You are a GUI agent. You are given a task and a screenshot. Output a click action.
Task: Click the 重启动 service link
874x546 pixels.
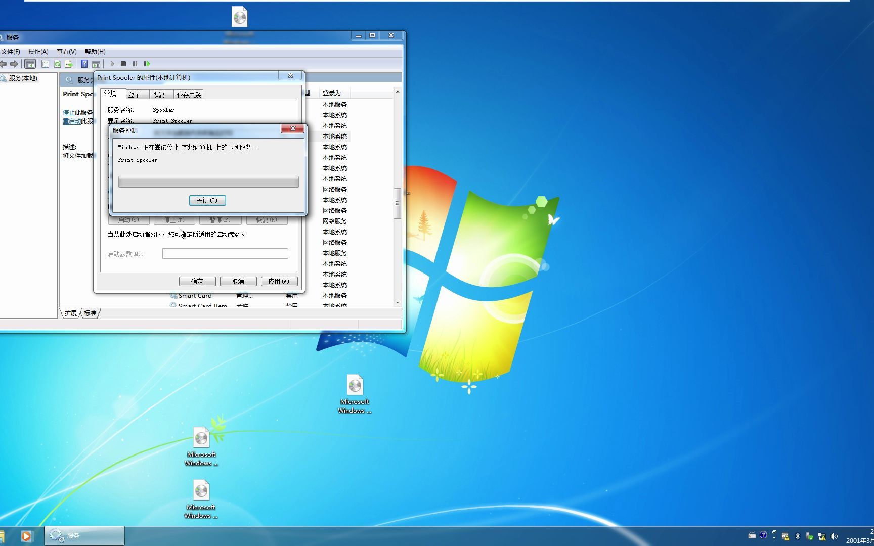pos(72,121)
